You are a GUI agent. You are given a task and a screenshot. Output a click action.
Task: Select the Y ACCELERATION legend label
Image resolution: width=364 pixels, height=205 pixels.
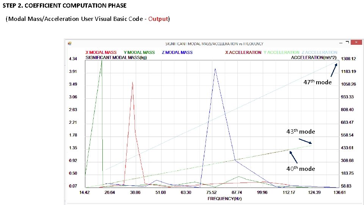[x=281, y=52]
